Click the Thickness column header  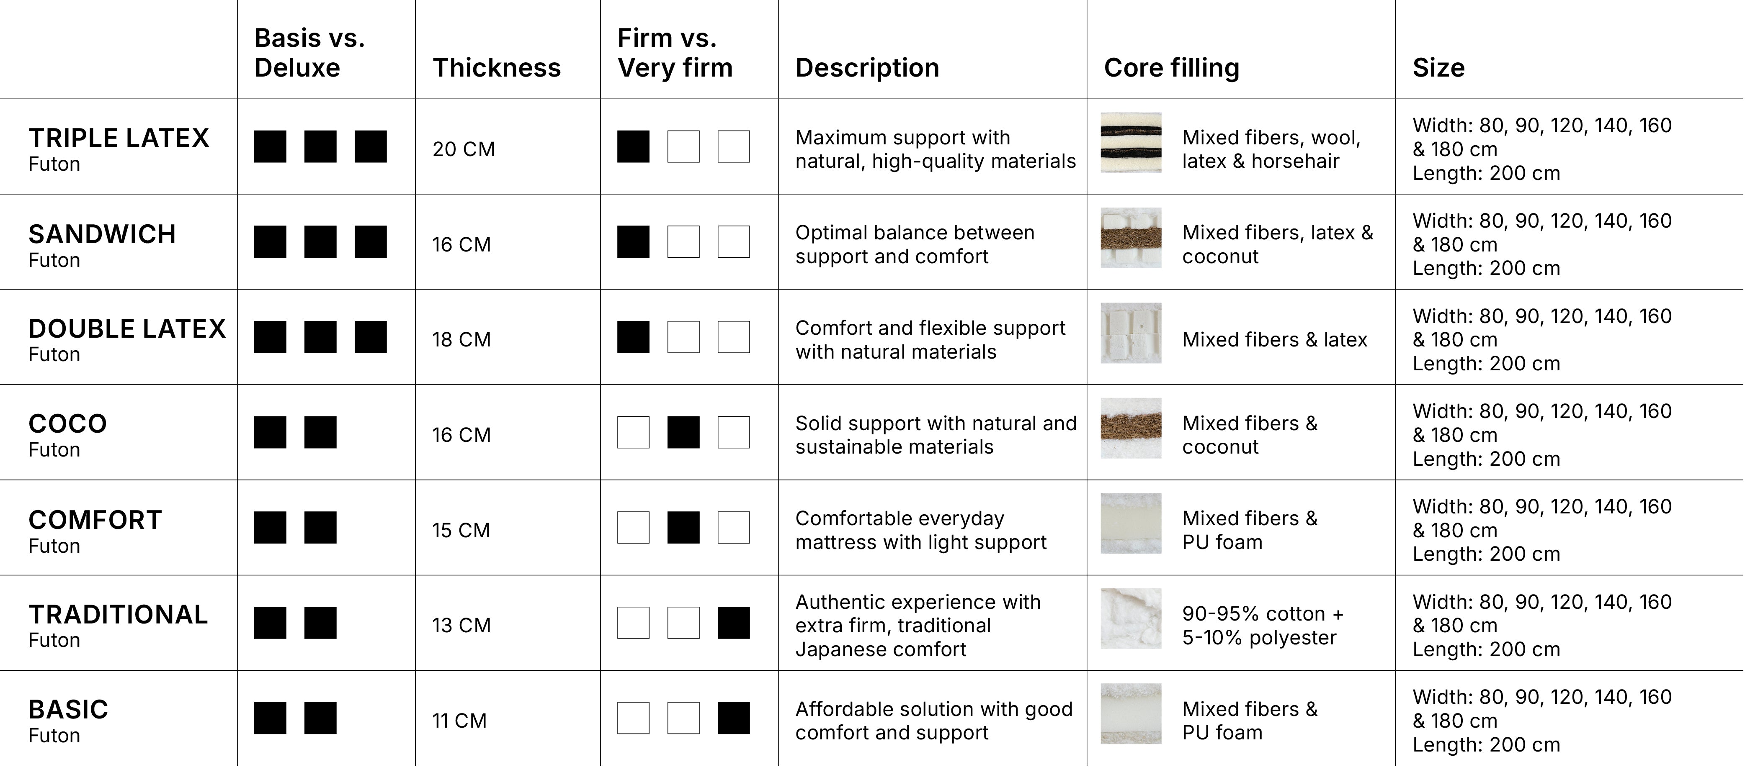coord(497,68)
